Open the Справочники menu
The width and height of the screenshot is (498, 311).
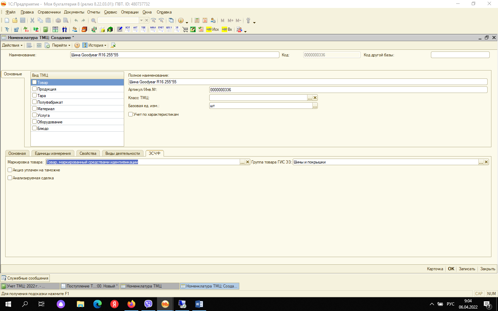click(49, 12)
